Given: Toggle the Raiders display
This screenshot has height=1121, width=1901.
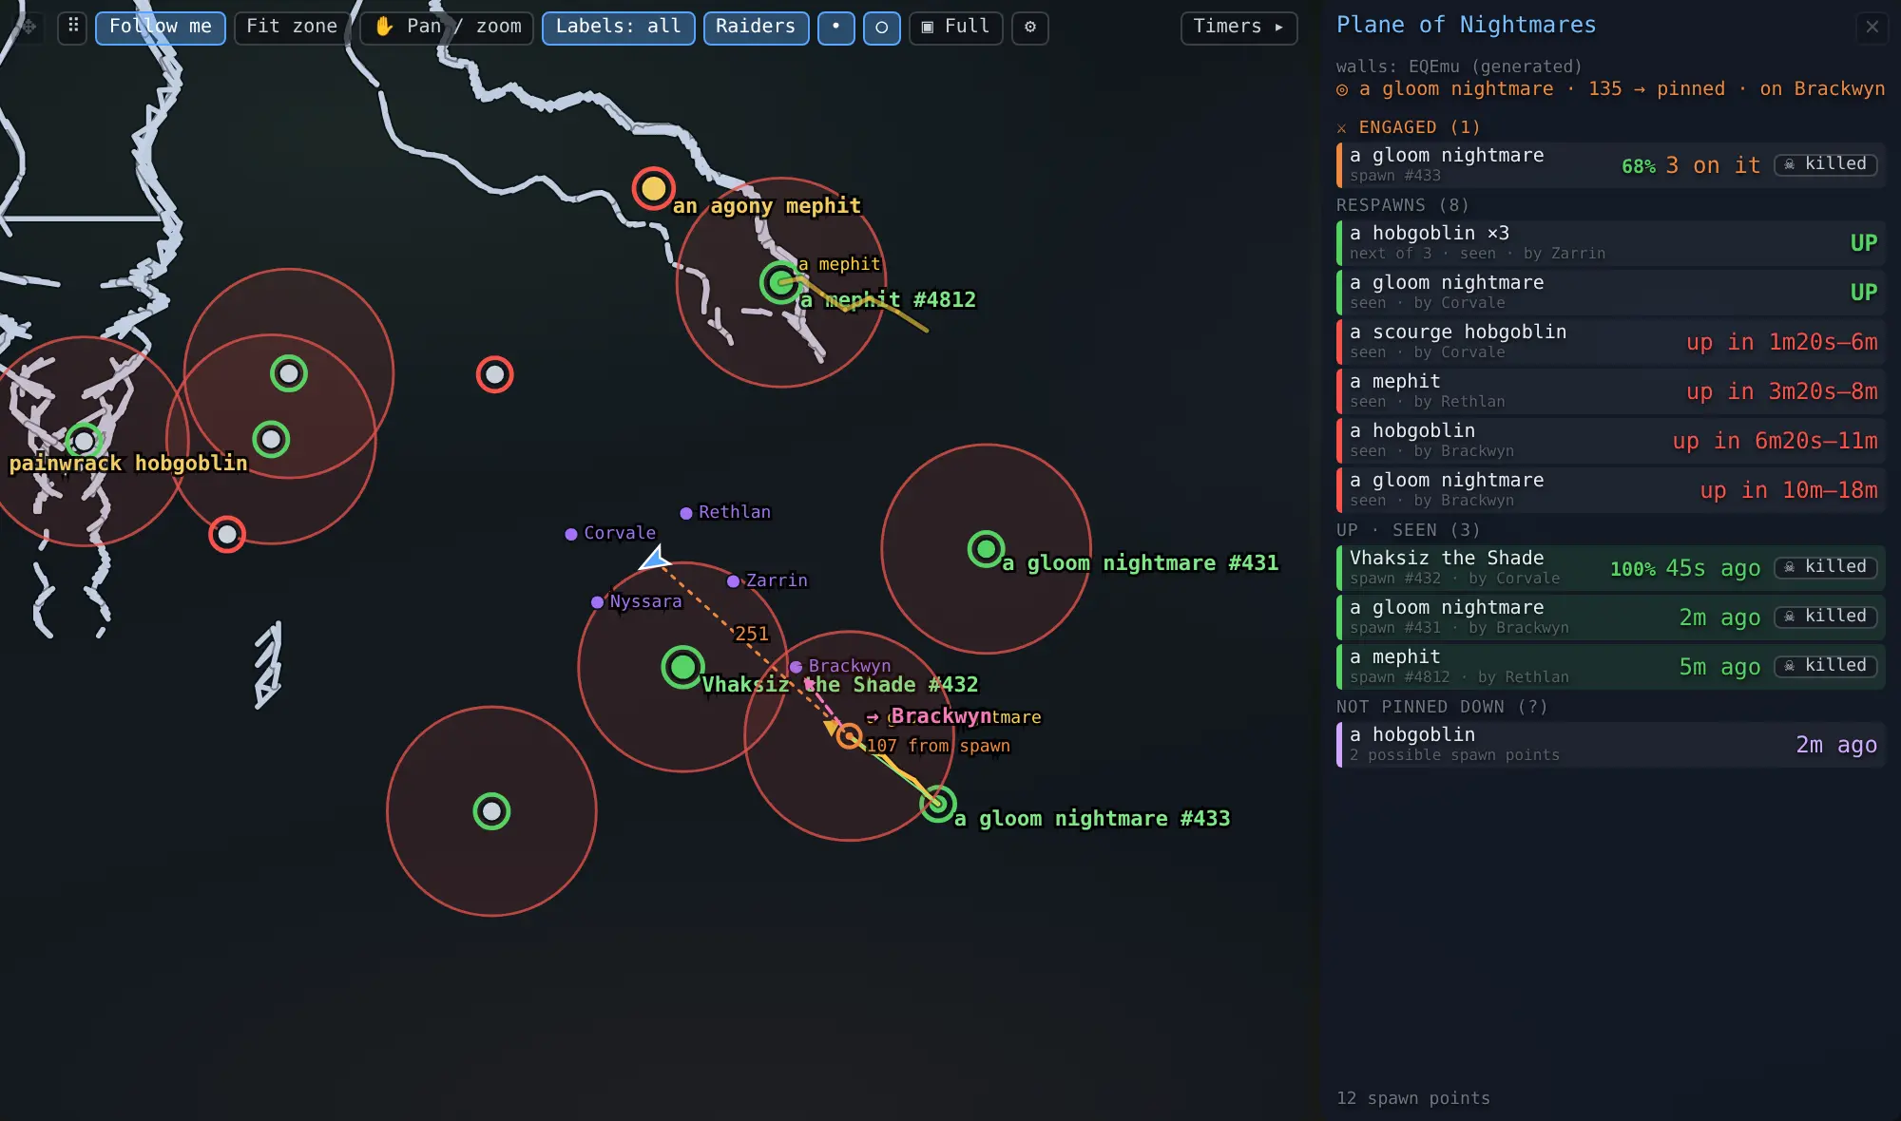Looking at the screenshot, I should 756,27.
